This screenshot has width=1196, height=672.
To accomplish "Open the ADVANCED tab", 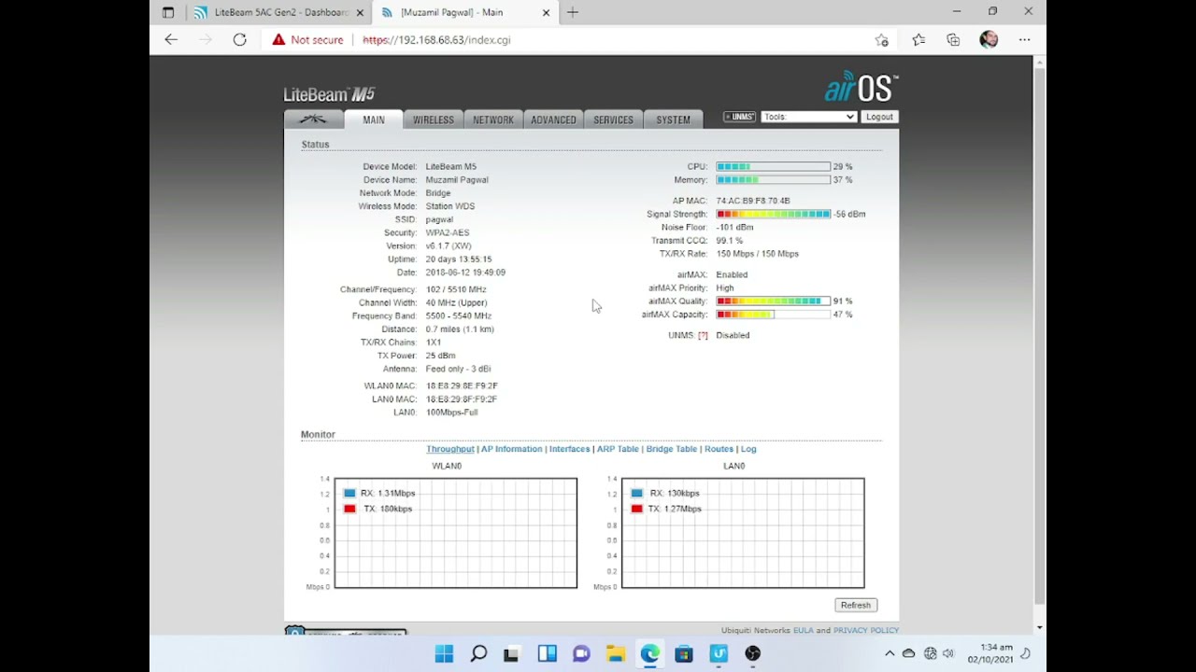I will [x=553, y=119].
